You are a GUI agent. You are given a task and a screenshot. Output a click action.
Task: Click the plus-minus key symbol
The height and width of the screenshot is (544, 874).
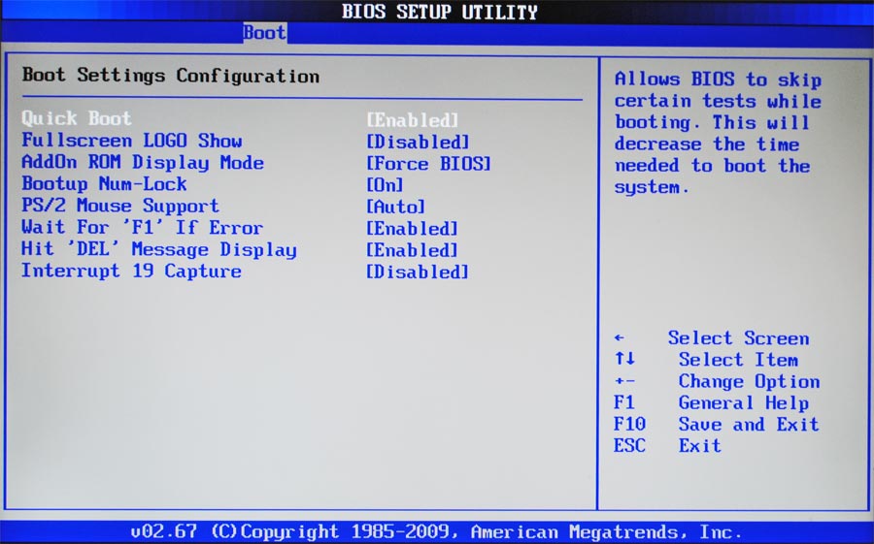click(624, 381)
